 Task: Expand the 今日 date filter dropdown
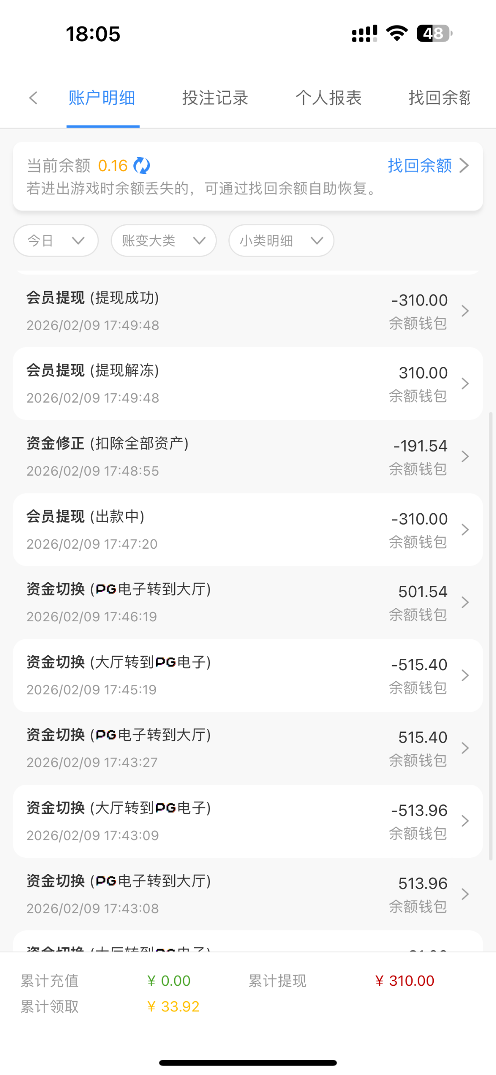click(x=56, y=241)
